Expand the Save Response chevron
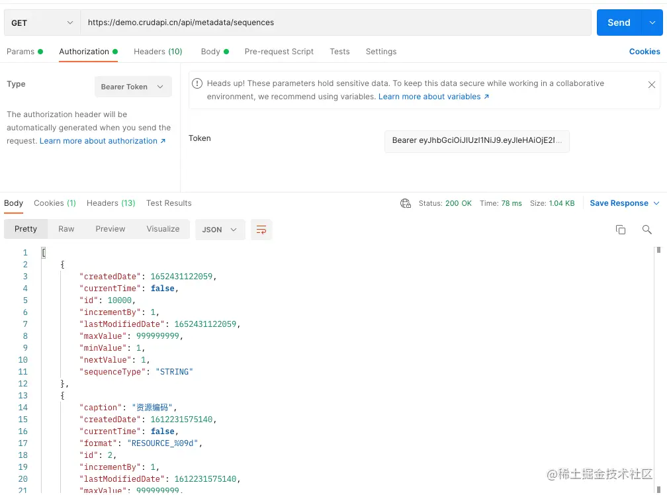The height and width of the screenshot is (495, 667). [x=656, y=203]
